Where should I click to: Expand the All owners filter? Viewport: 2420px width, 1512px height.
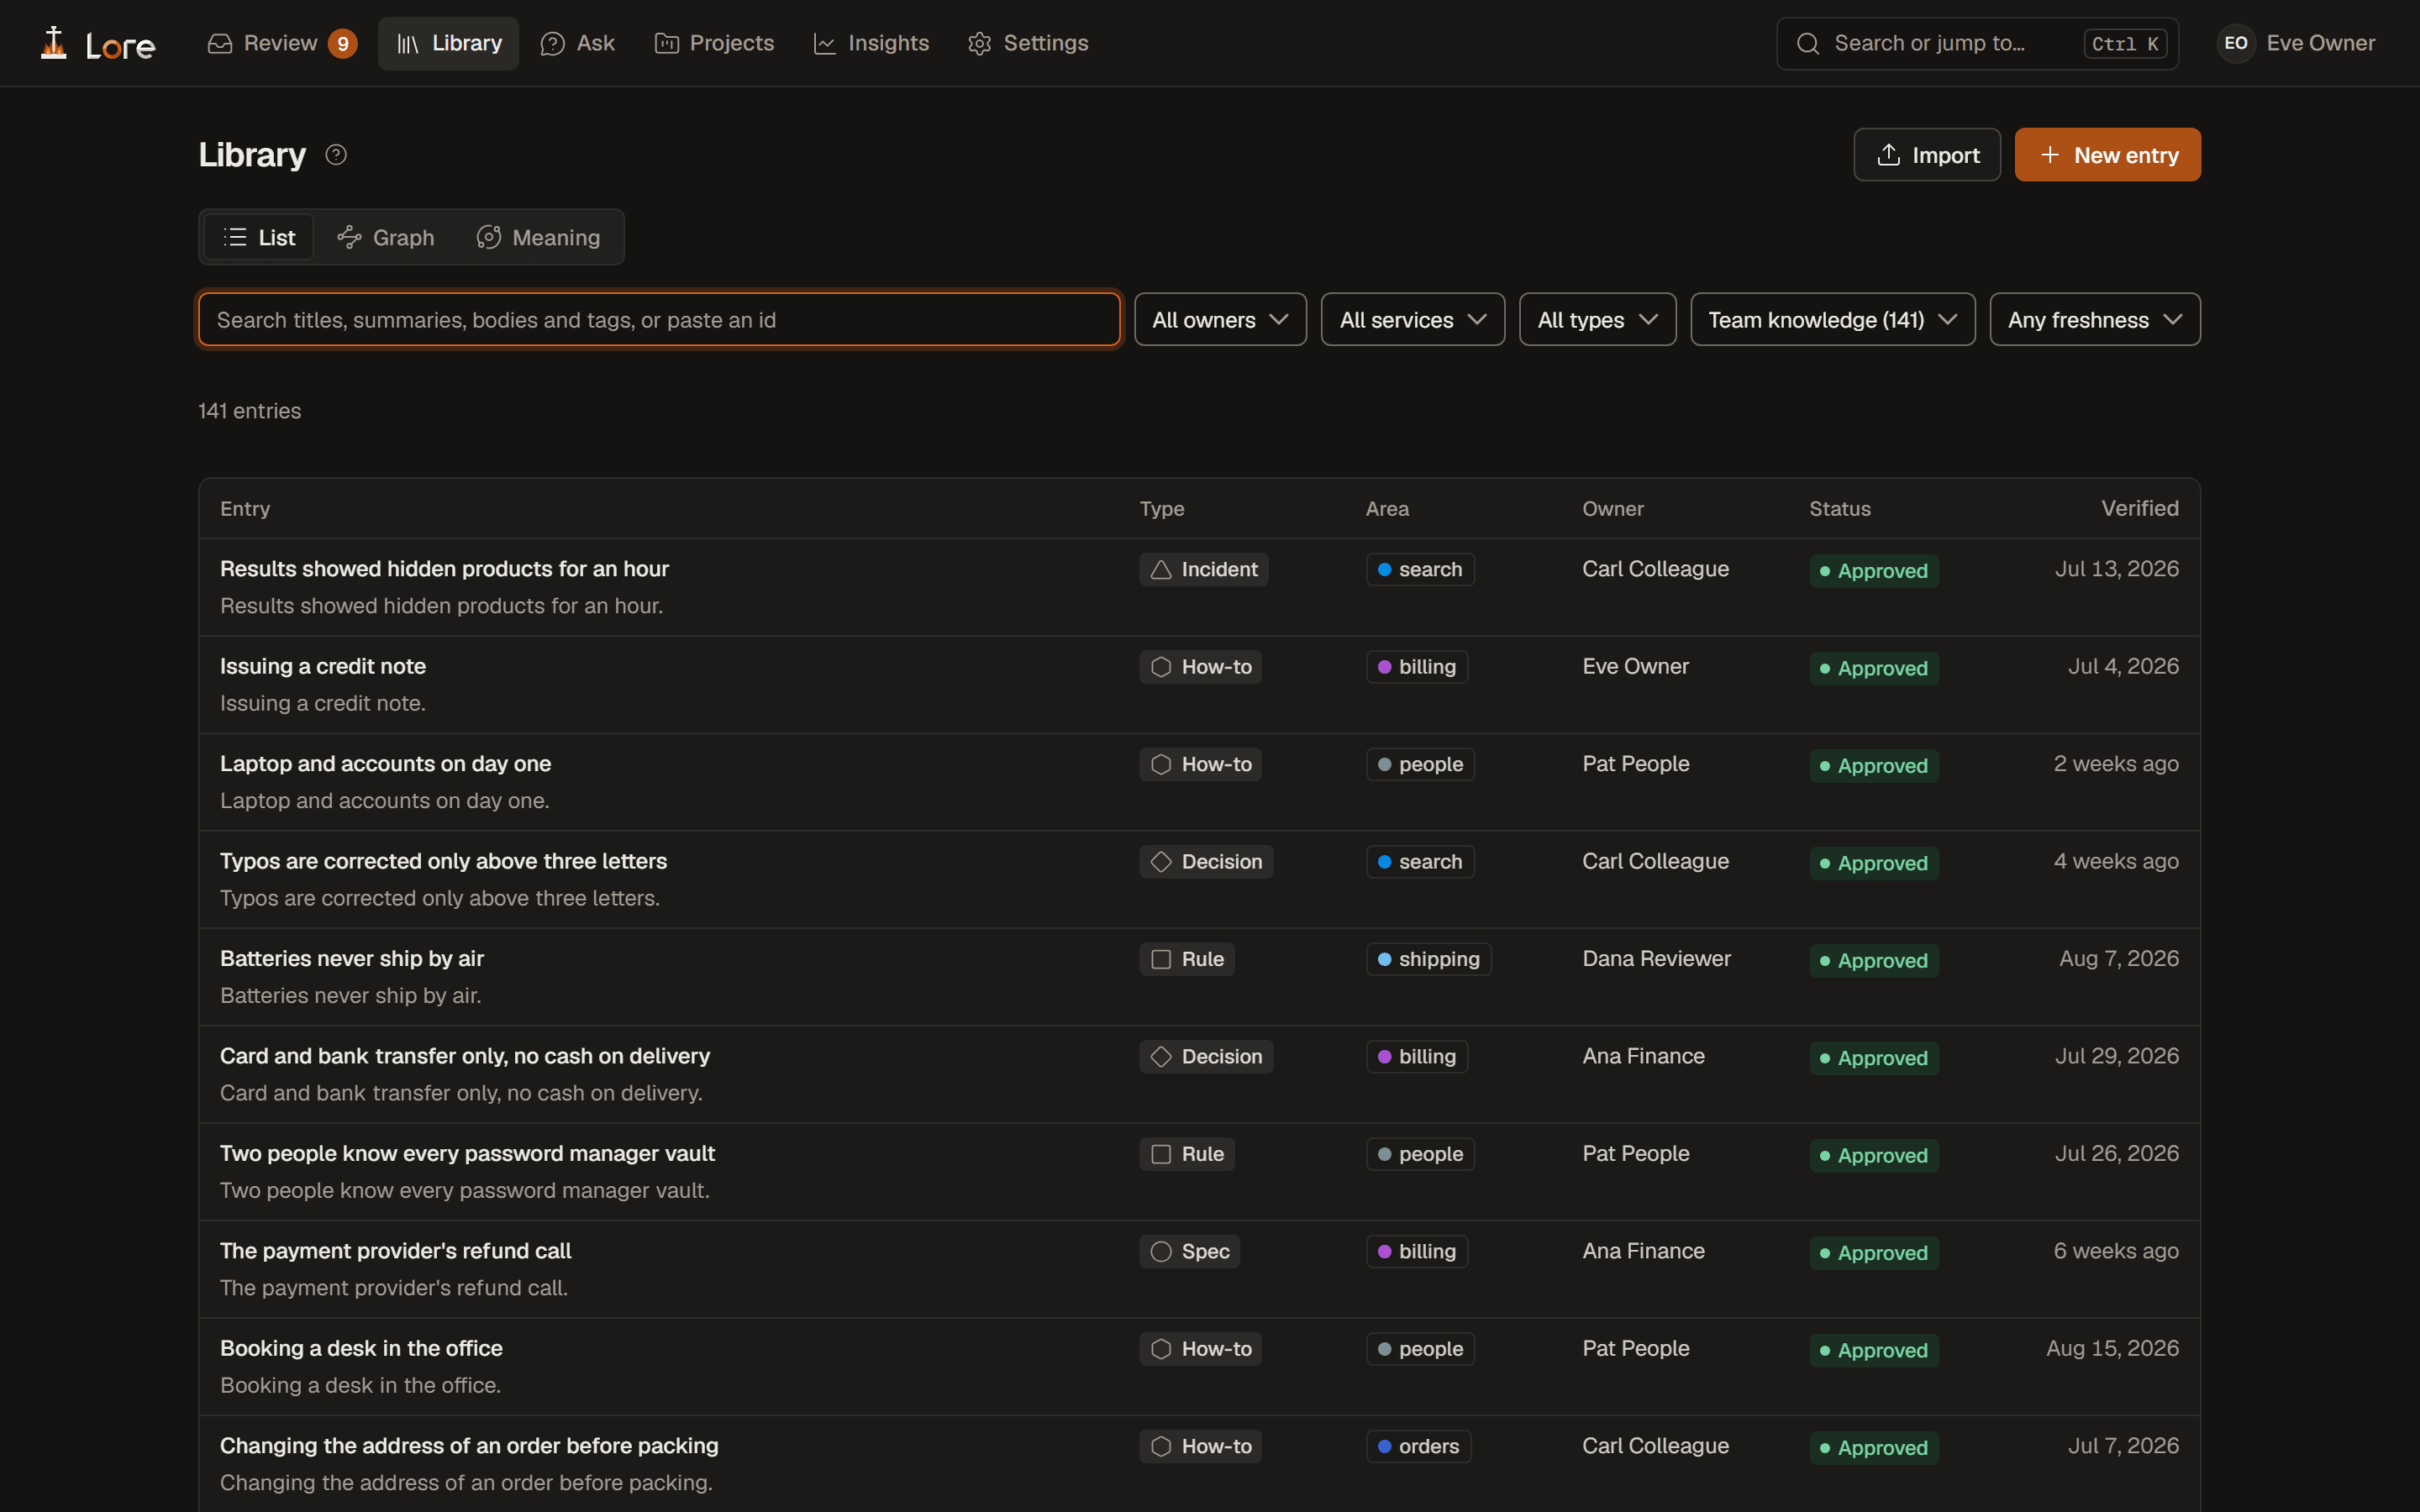coord(1220,320)
